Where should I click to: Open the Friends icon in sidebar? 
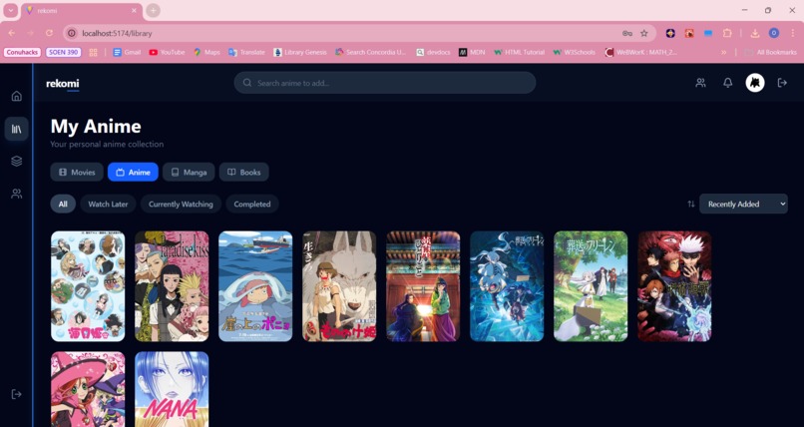tap(16, 194)
